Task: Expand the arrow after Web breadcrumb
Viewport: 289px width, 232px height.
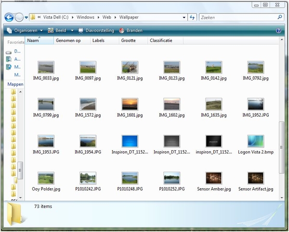Action: click(x=116, y=17)
